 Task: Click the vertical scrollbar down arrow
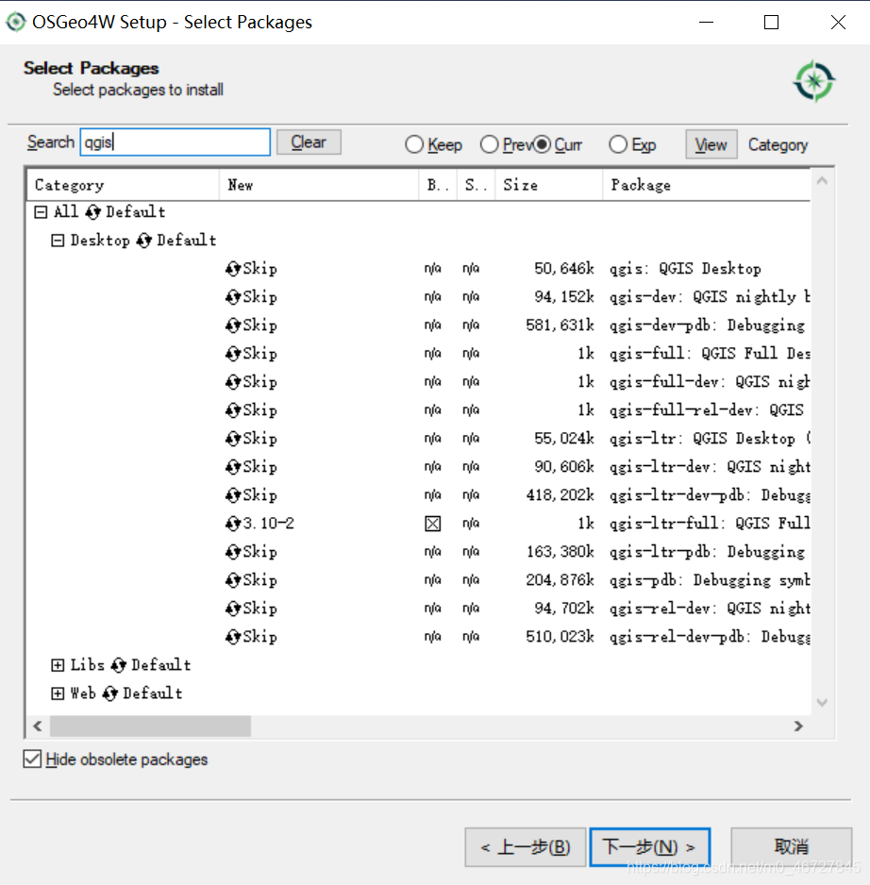(x=822, y=703)
